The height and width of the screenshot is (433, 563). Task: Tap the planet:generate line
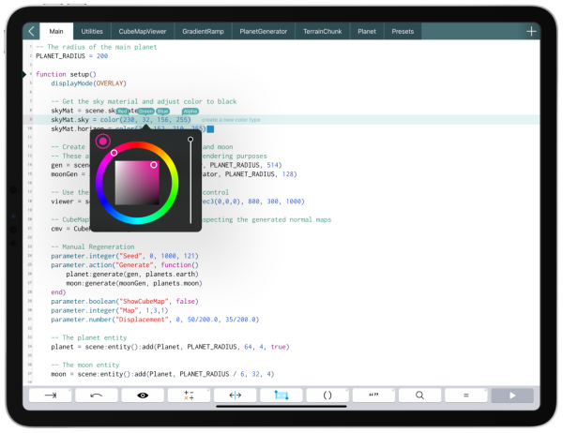pyautogui.click(x=132, y=274)
